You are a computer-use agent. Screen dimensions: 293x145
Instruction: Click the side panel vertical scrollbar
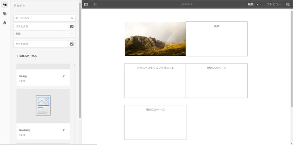tap(80, 60)
